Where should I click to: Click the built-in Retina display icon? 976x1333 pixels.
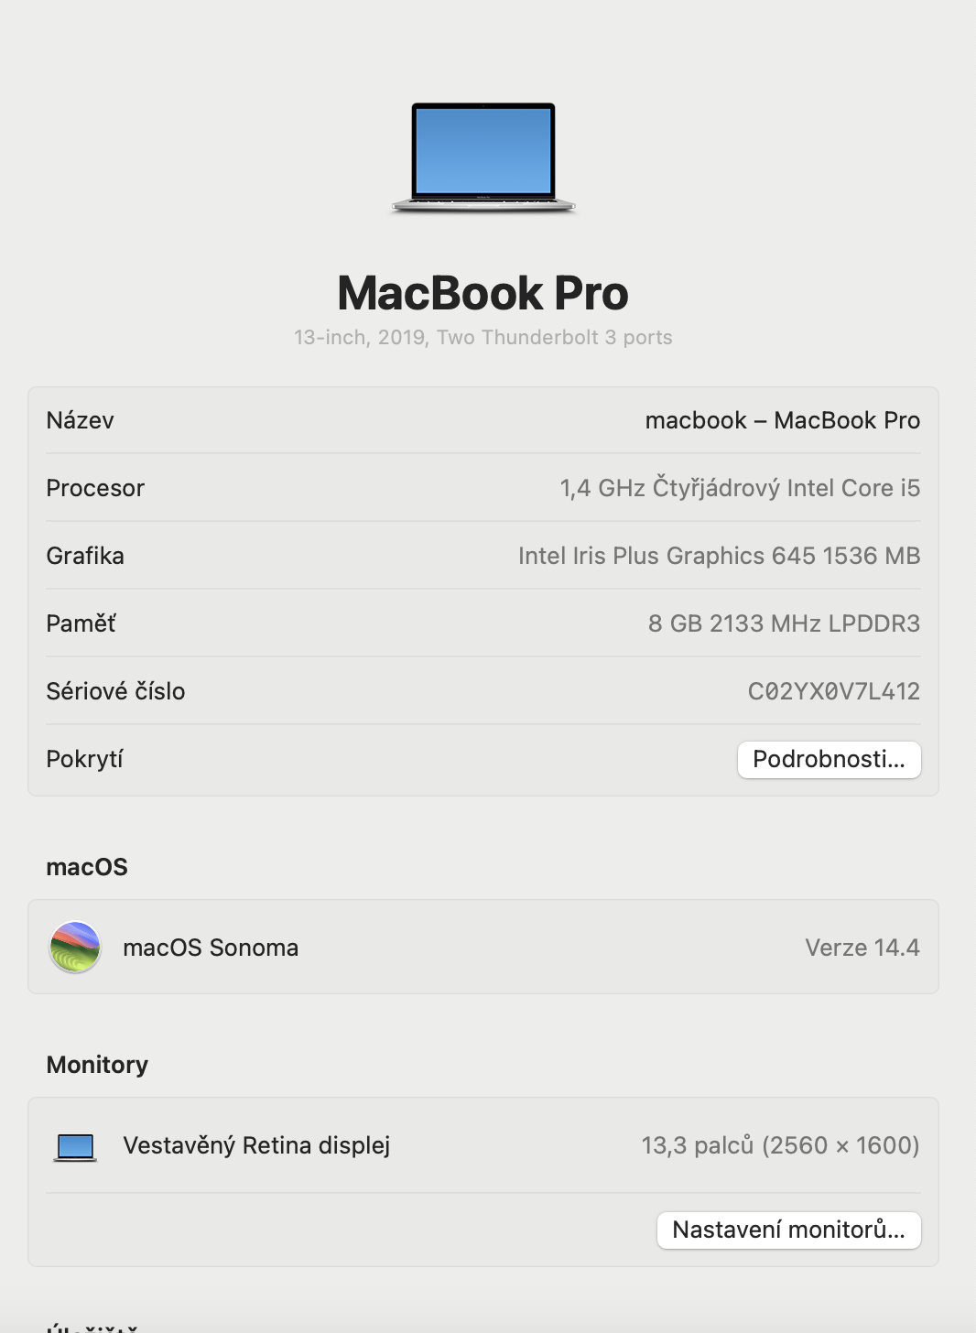tap(75, 1147)
